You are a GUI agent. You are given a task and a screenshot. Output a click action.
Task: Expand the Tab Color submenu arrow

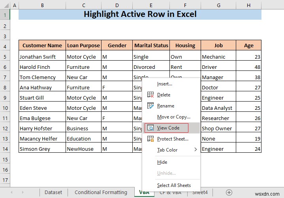tap(196, 150)
